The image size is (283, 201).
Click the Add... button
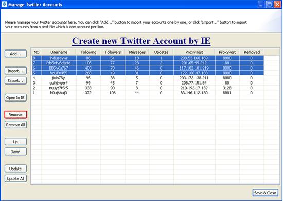pos(15,54)
